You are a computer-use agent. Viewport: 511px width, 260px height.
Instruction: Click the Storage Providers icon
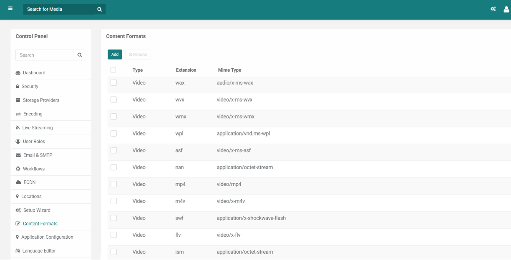pos(18,100)
